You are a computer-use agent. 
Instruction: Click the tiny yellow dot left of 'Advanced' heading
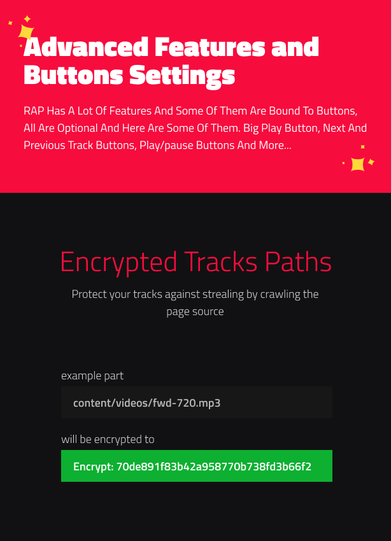21,46
